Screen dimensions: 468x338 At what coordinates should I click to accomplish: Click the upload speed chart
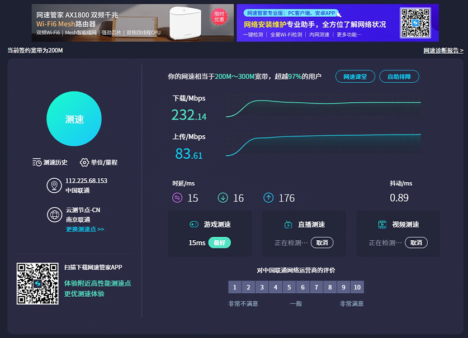(x=323, y=144)
